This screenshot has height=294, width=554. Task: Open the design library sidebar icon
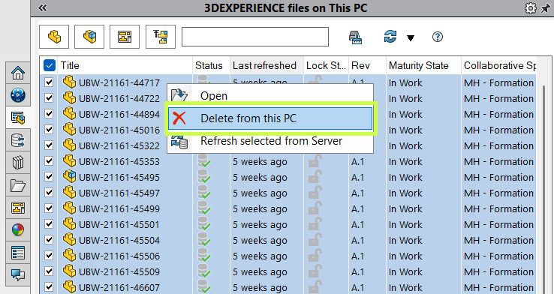pyautogui.click(x=18, y=163)
